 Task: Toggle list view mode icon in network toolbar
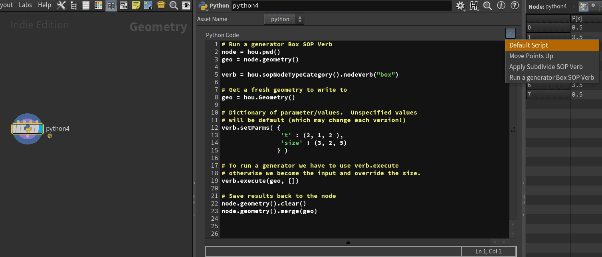pos(86,5)
